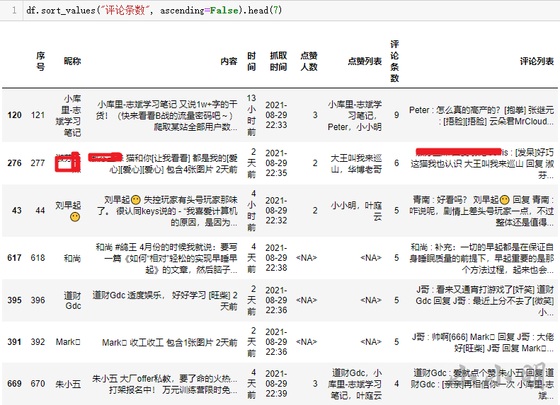Viewport: 560px width, 405px height.
Task: Click comment list starting 和尚 : 补充
Action: [481, 258]
